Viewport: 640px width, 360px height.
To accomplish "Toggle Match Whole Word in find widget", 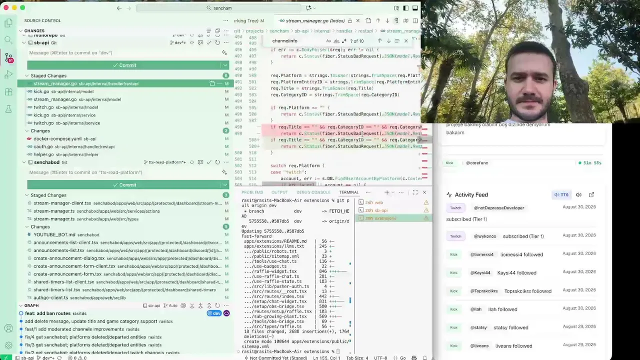I will coord(336,41).
